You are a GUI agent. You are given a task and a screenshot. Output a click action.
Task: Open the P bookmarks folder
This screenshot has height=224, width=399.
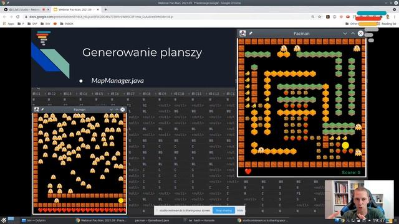(21, 24)
